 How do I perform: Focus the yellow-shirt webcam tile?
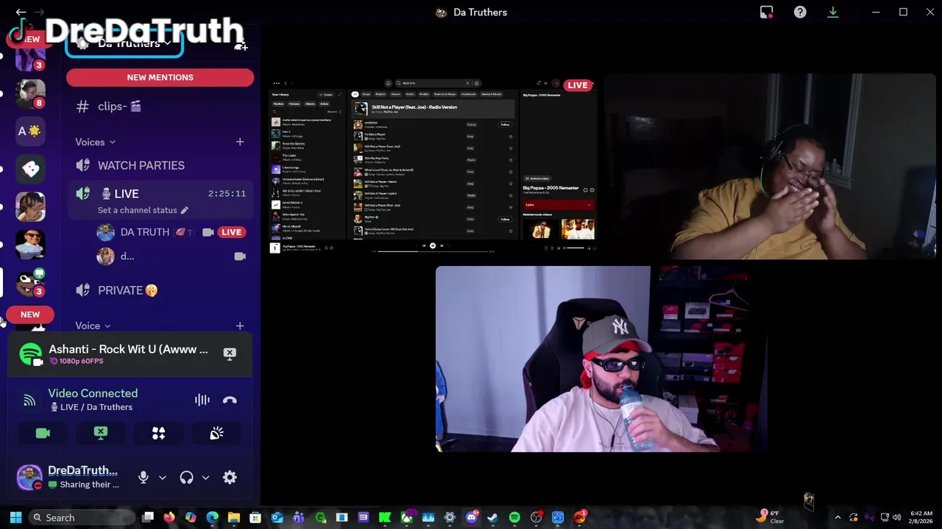point(771,167)
